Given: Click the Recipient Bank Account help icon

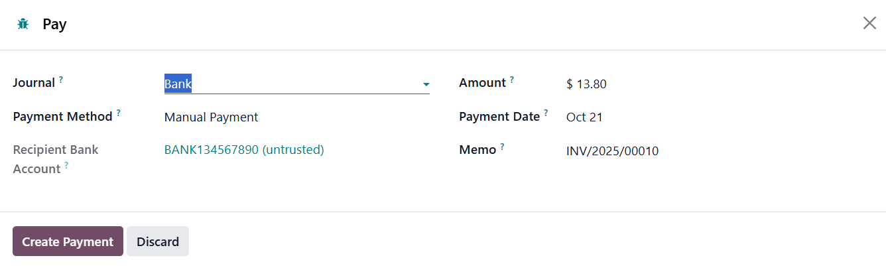Looking at the screenshot, I should pyautogui.click(x=66, y=166).
